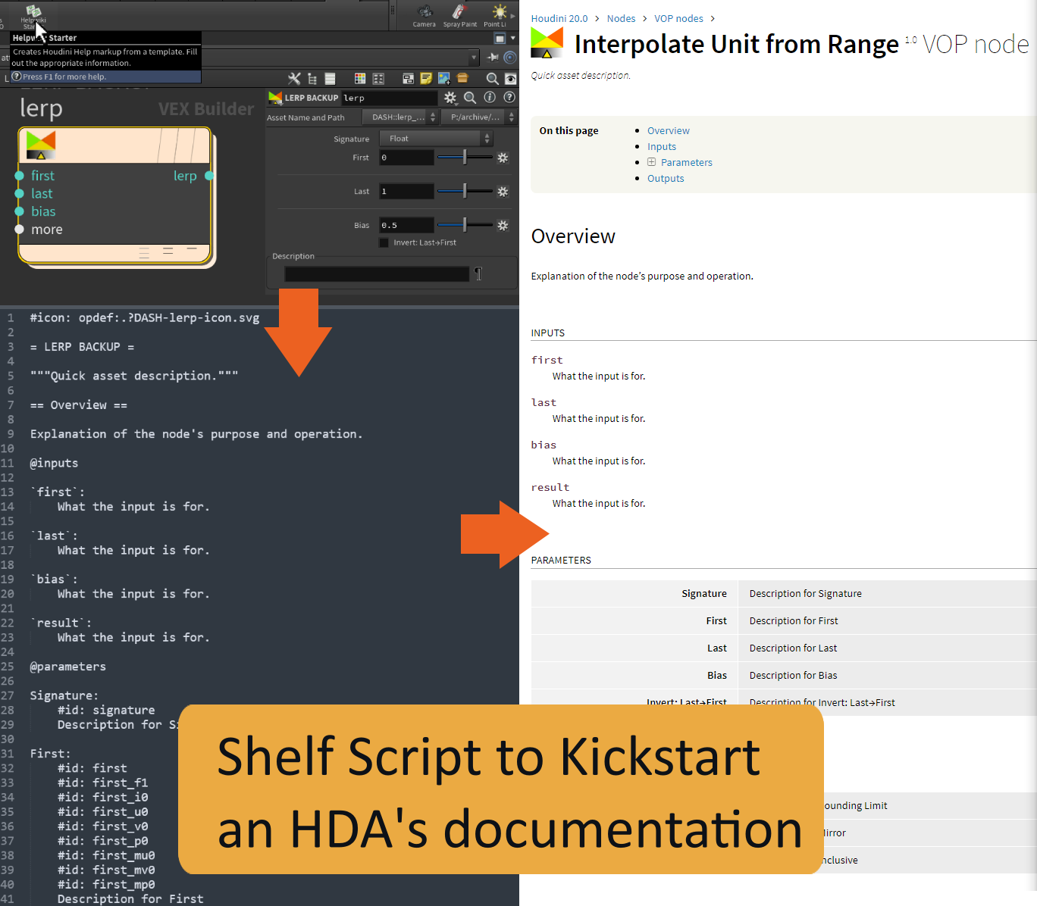The width and height of the screenshot is (1037, 906).
Task: Click the Last parameter slider
Action: (465, 192)
